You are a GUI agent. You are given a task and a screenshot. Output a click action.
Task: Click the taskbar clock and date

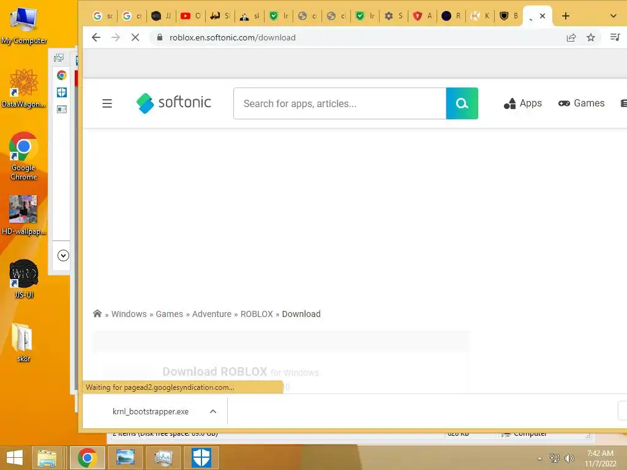coord(600,458)
